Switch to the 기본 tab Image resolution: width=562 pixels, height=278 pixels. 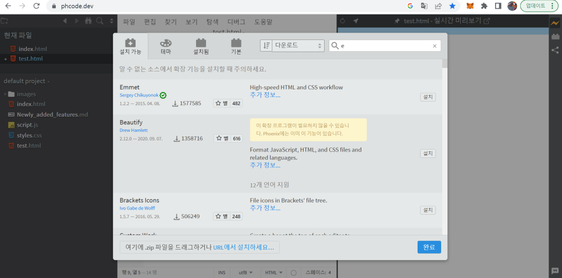coord(236,46)
